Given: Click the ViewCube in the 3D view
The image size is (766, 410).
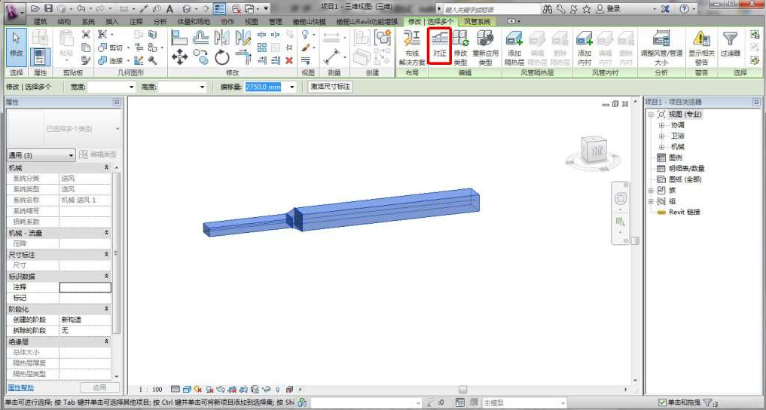Looking at the screenshot, I should pyautogui.click(x=596, y=151).
